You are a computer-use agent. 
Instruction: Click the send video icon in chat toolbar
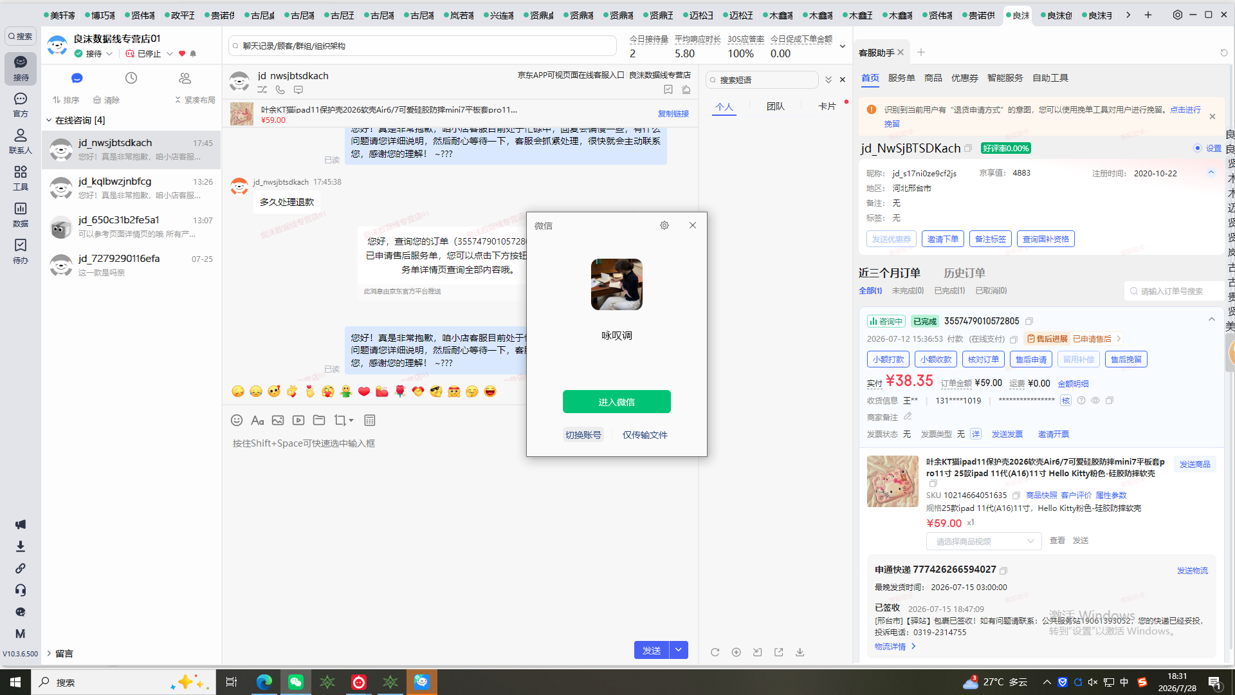click(x=298, y=420)
